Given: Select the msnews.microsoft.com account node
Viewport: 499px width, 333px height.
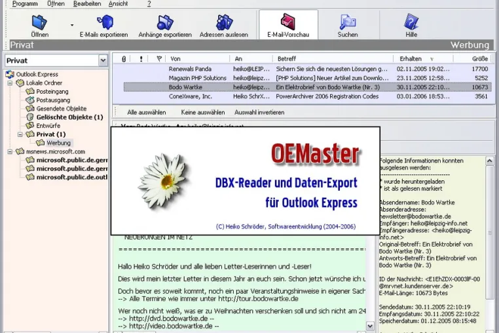Looking at the screenshot, I should pos(56,151).
